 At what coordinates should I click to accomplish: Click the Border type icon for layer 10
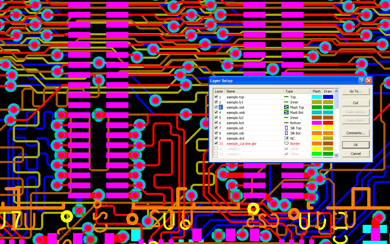[x=286, y=144]
